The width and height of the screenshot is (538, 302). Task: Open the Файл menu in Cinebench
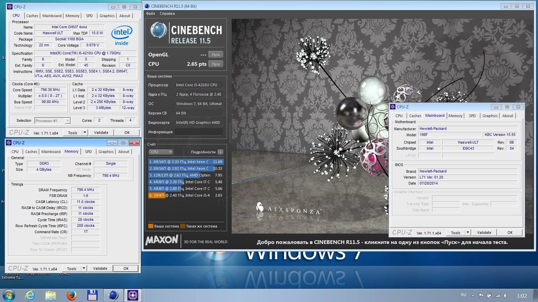pos(150,13)
